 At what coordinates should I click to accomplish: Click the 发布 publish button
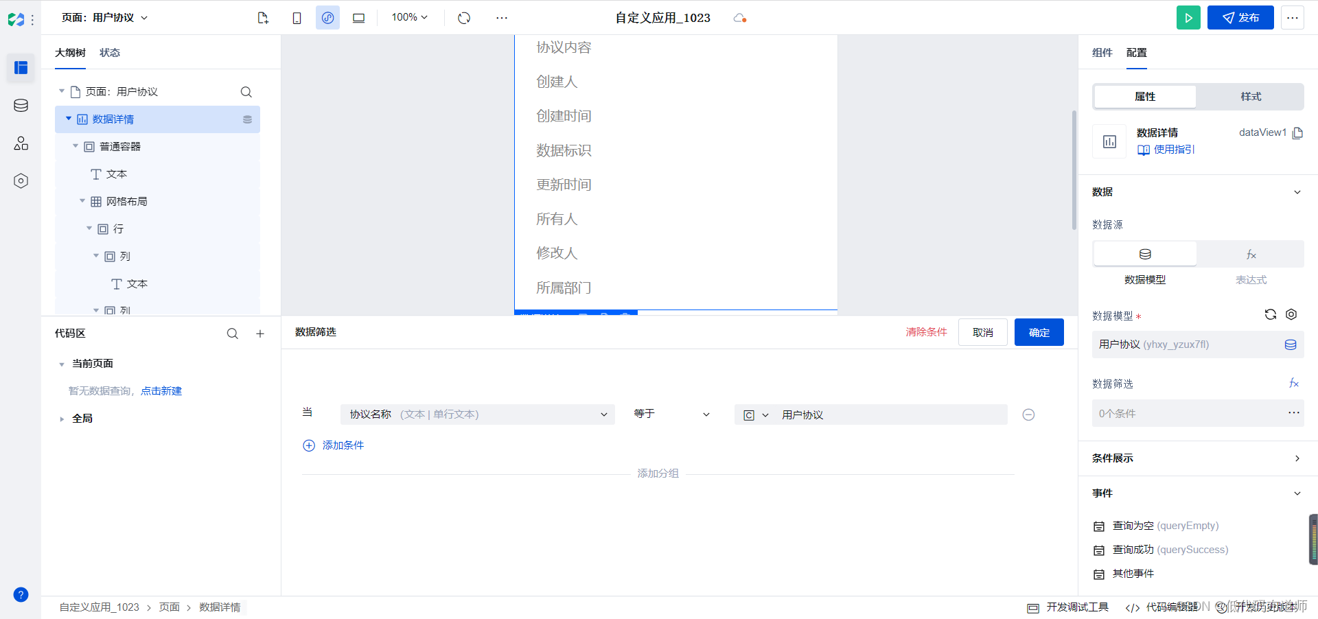1240,18
